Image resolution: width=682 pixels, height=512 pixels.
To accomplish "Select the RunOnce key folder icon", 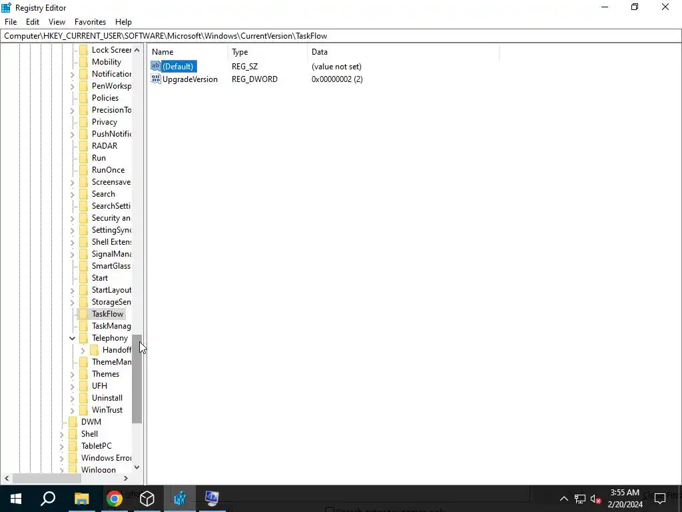I will (83, 170).
